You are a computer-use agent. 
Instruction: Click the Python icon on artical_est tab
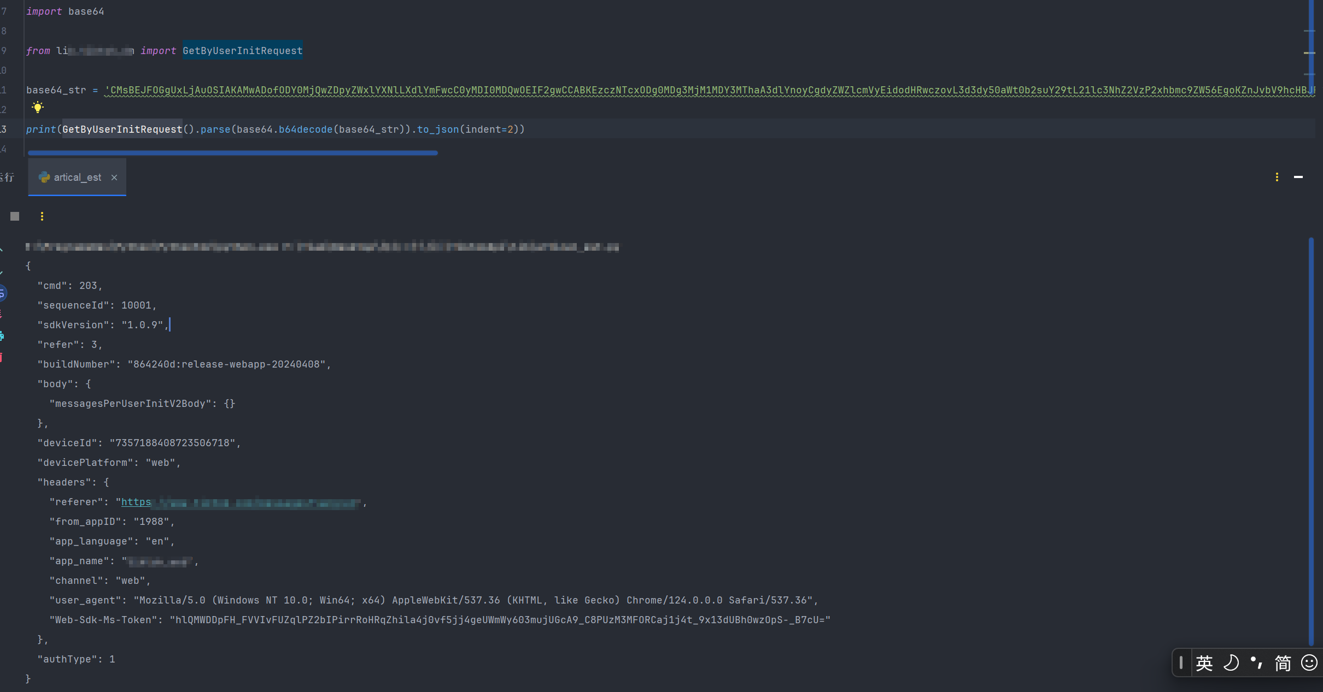[44, 177]
